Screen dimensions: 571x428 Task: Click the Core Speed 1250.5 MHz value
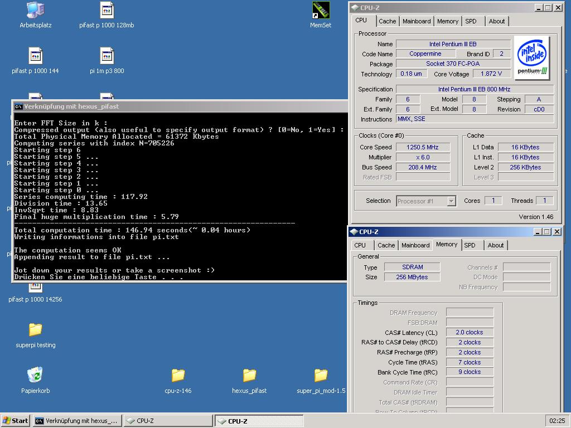tap(423, 147)
